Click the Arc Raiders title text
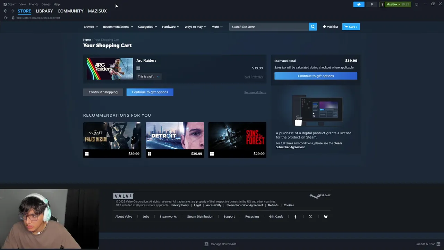444x250 pixels. click(x=146, y=60)
